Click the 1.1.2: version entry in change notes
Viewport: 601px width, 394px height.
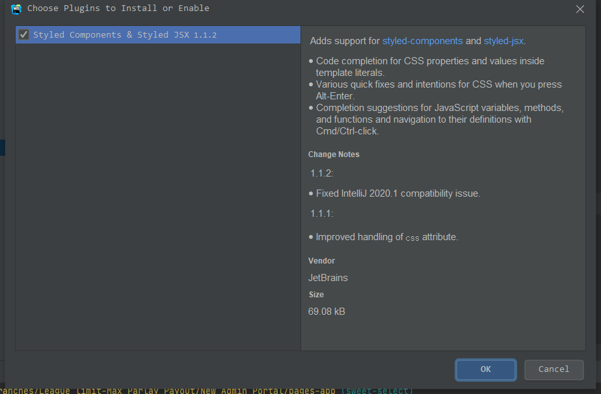322,173
